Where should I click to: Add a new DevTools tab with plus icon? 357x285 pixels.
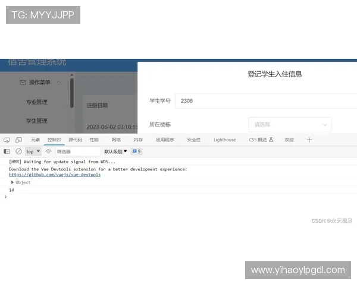pos(309,140)
